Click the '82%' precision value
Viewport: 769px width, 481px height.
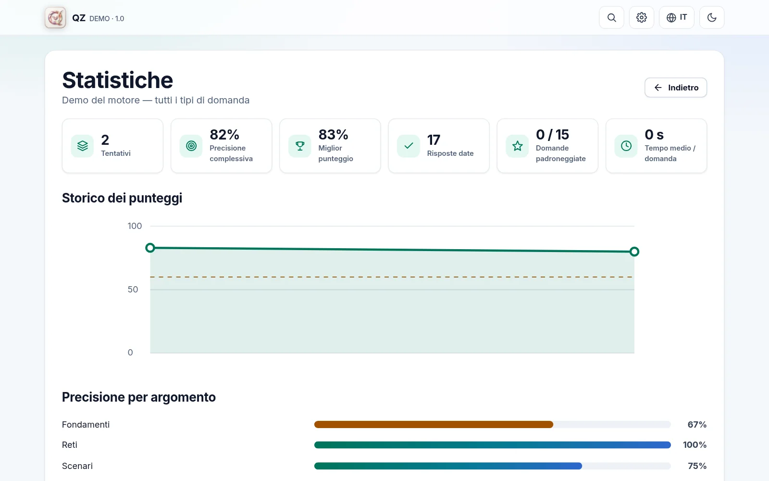pos(224,135)
